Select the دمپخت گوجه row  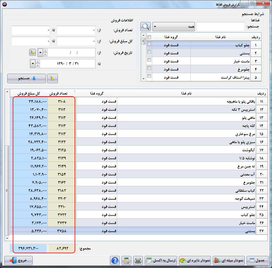click(x=139, y=199)
